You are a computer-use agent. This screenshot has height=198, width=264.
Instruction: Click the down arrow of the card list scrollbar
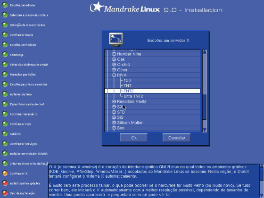click(x=205, y=130)
